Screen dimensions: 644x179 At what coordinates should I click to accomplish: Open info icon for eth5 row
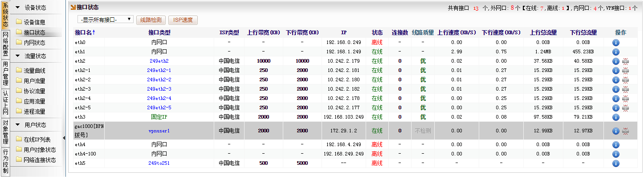pos(616,163)
